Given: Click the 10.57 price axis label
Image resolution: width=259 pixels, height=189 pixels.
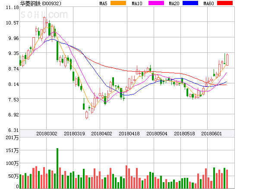Looking at the screenshot, I should [x=13, y=23].
